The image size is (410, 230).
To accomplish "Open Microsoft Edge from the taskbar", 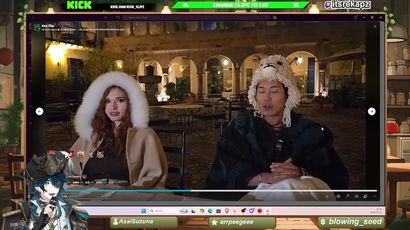I will point(210,211).
